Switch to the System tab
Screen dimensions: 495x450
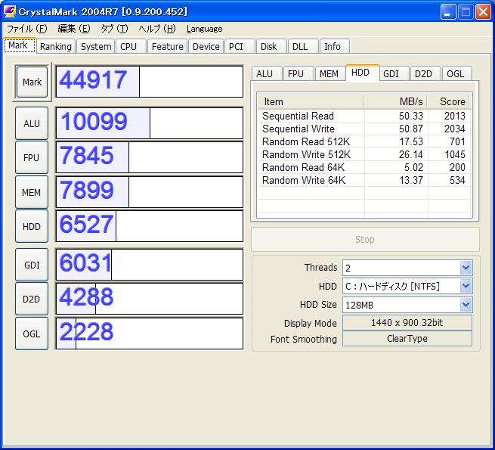coord(96,46)
